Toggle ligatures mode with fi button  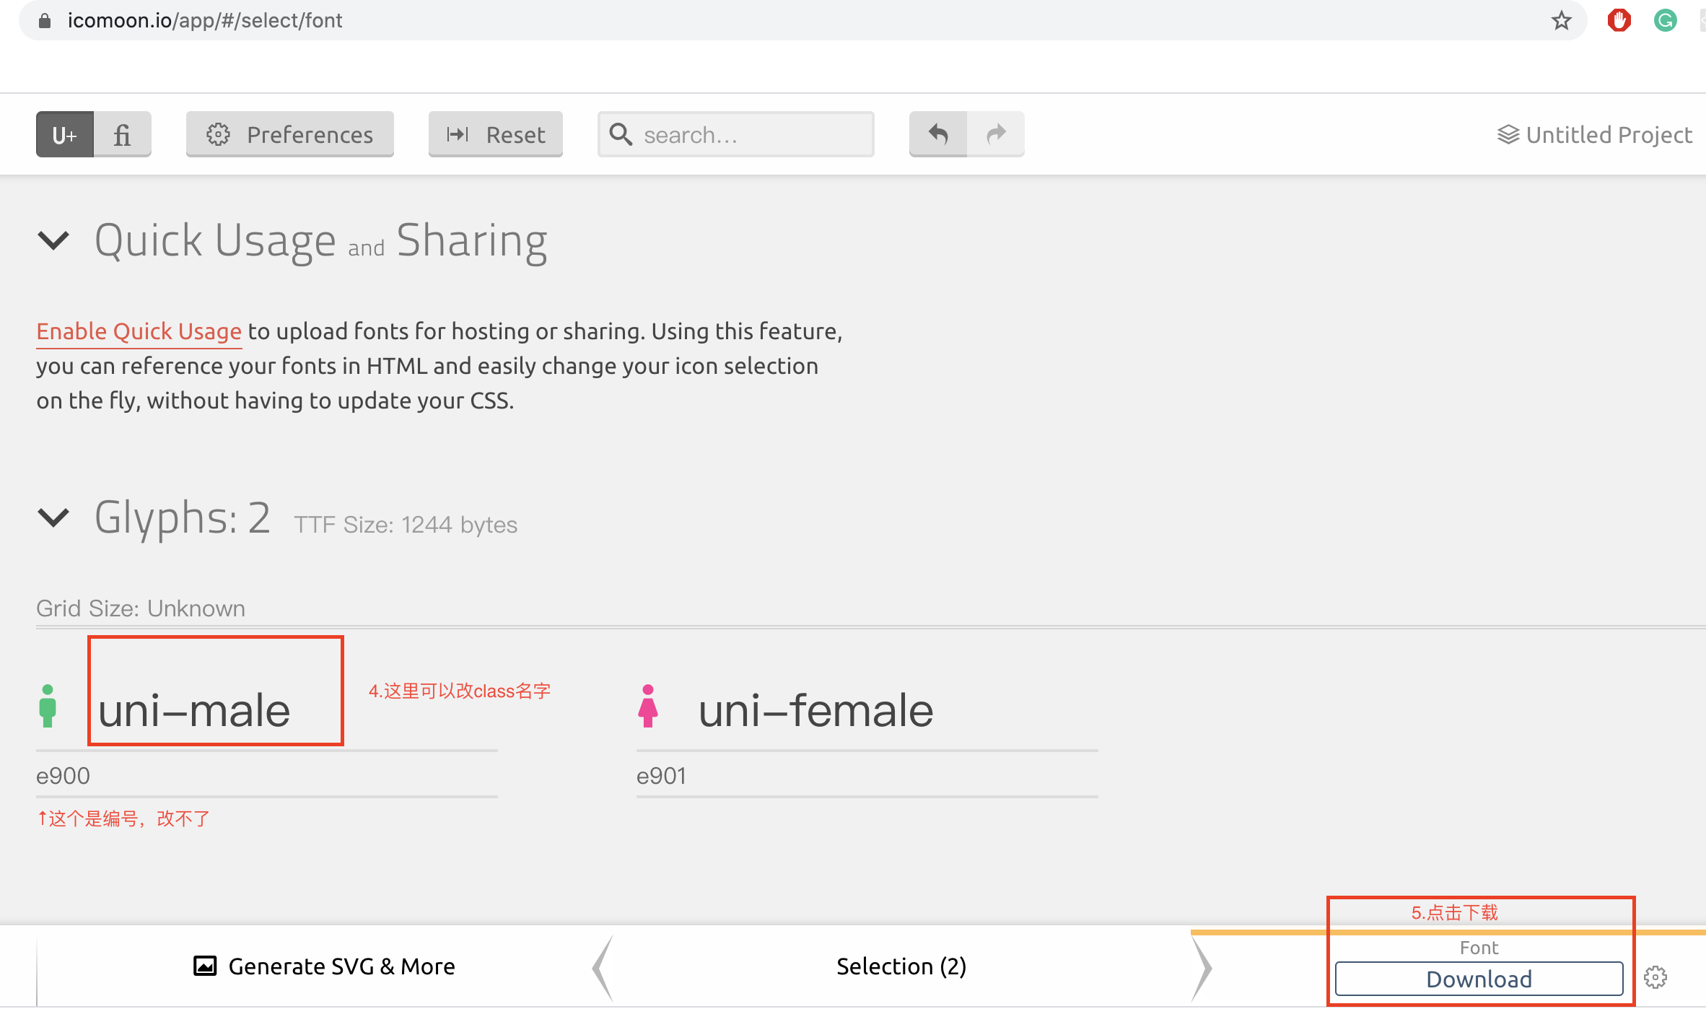coord(121,134)
